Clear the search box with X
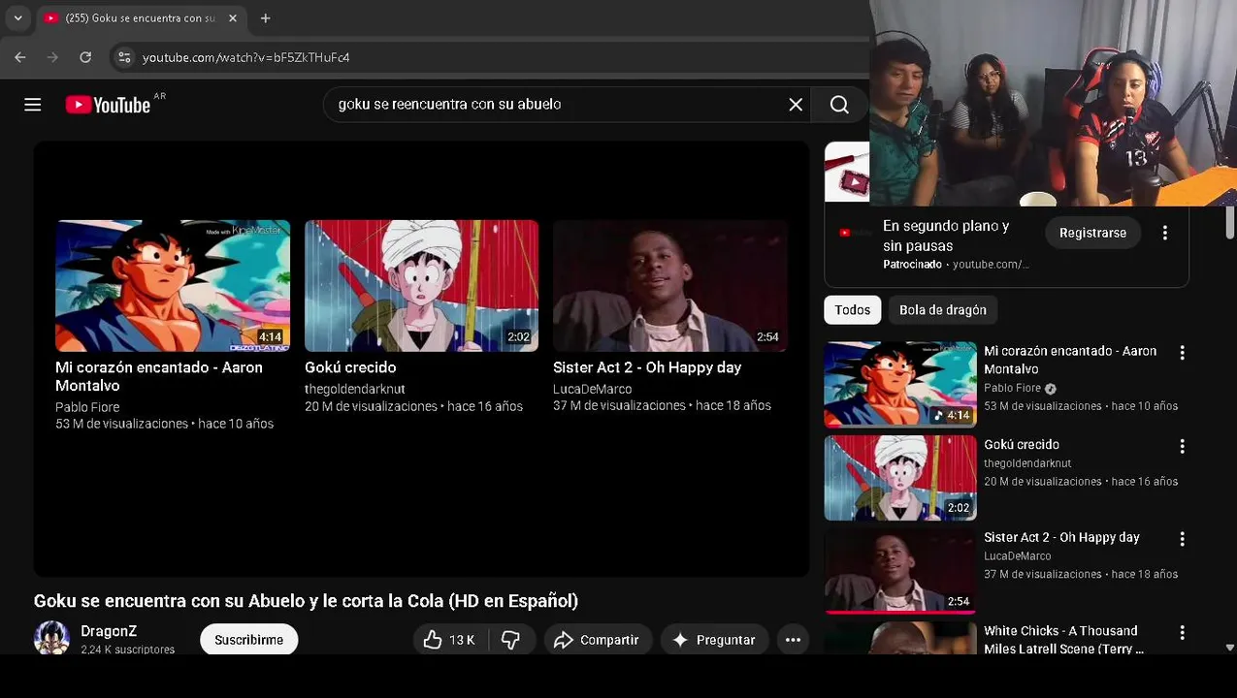This screenshot has height=698, width=1237. [796, 105]
